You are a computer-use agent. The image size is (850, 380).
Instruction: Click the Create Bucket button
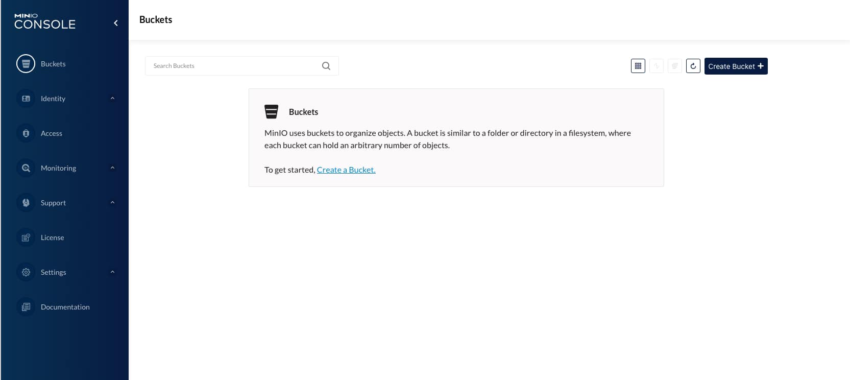736,66
